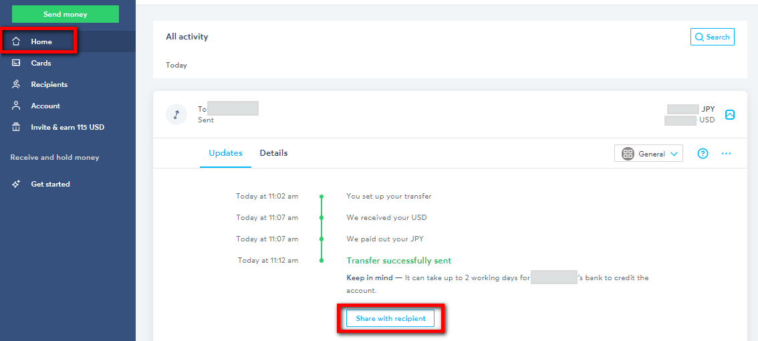Click the Recipients people icon
This screenshot has width=758, height=341.
click(17, 84)
